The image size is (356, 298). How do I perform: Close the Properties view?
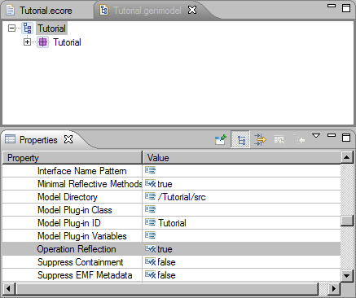click(68, 139)
